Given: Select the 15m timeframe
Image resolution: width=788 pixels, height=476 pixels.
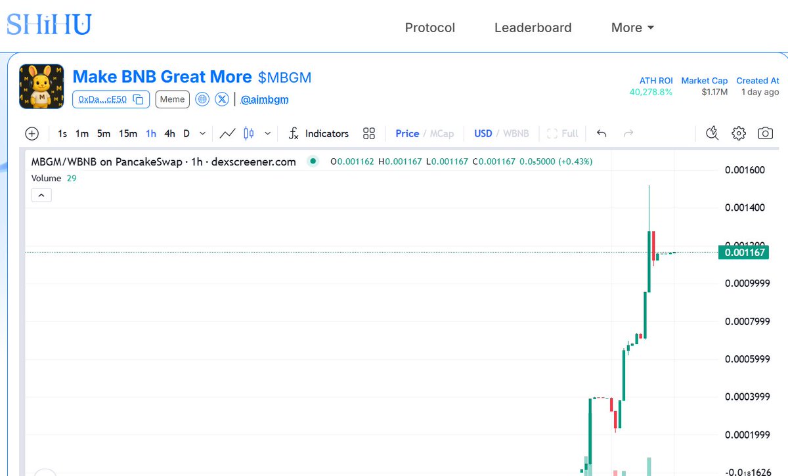Looking at the screenshot, I should pos(128,133).
